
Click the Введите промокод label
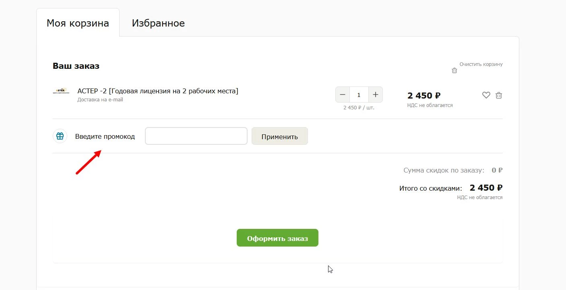click(x=105, y=136)
